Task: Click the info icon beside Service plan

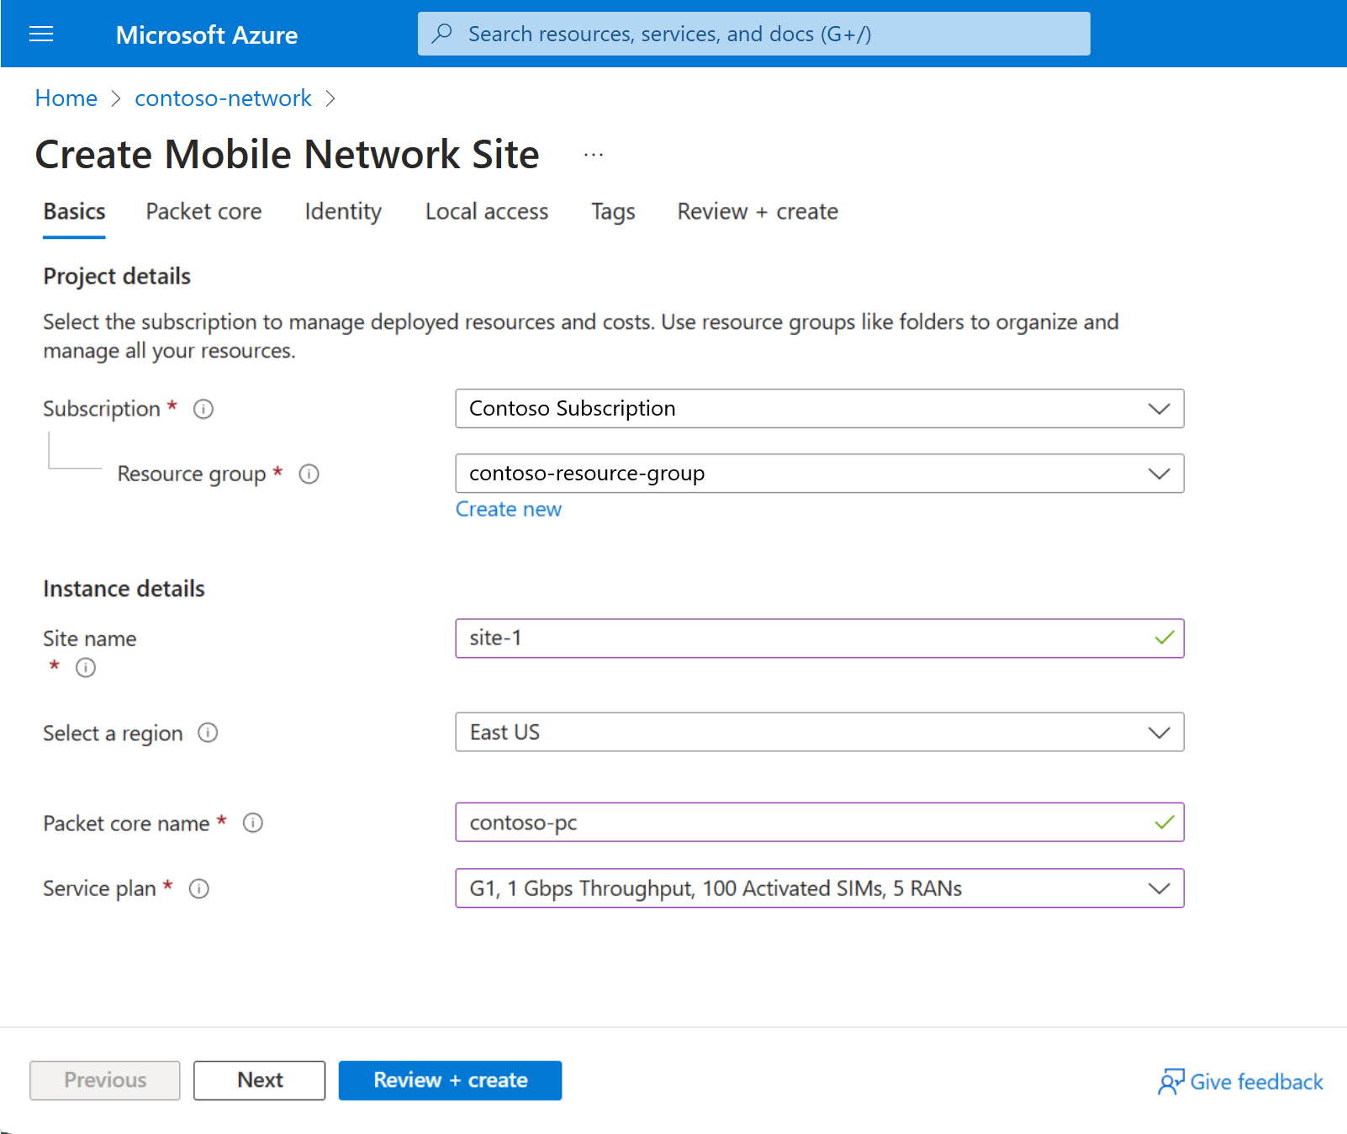Action: click(x=198, y=888)
